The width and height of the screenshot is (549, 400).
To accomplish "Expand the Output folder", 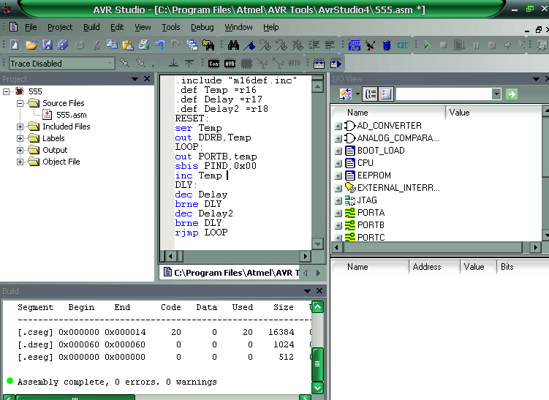I will (20, 150).
